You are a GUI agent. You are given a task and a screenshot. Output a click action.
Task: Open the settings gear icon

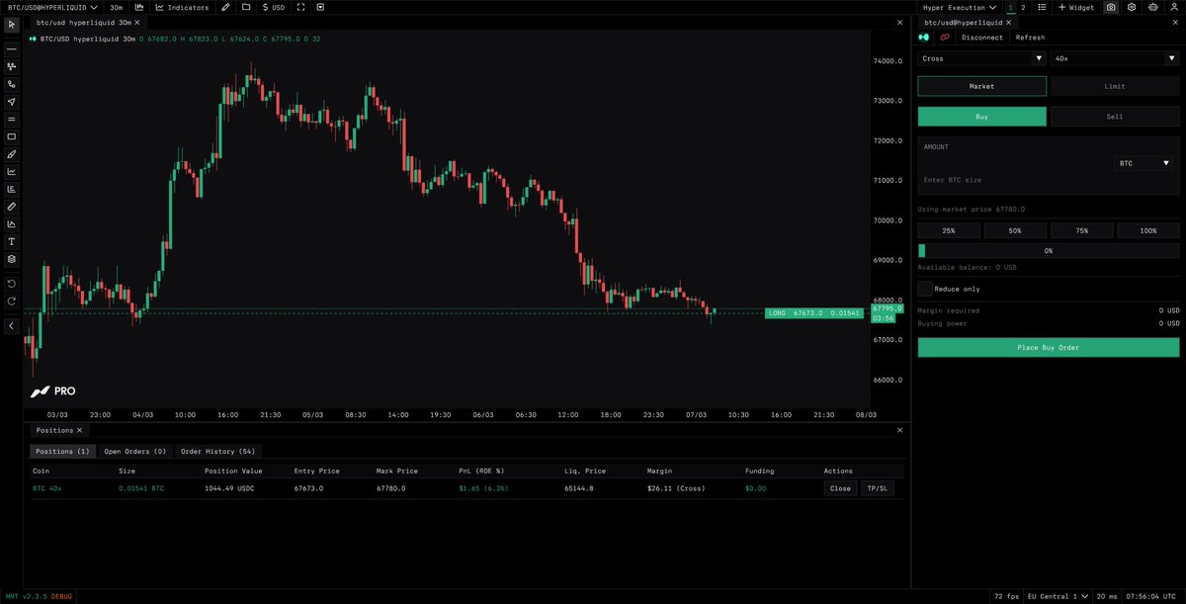1132,7
